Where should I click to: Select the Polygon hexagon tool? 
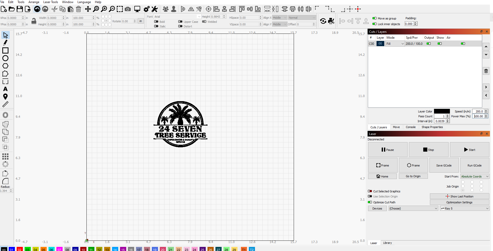coord(5,66)
